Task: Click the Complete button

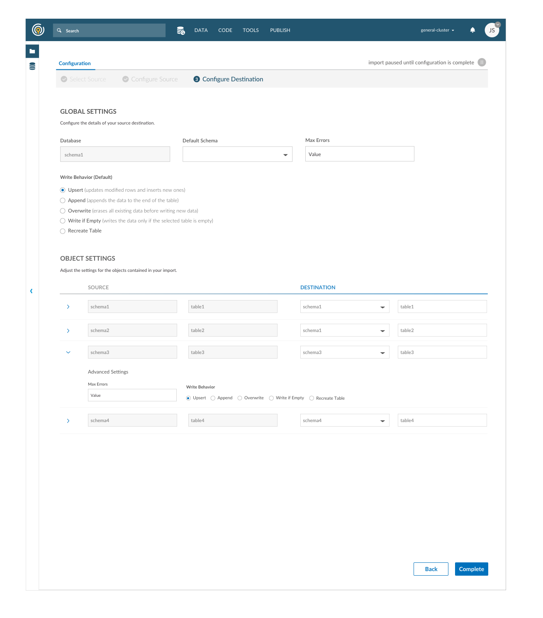Action: pos(471,569)
